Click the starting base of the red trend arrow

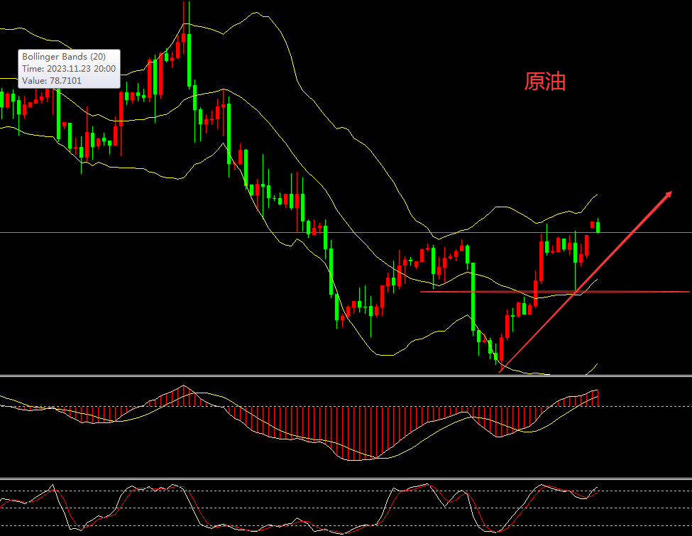tap(501, 371)
